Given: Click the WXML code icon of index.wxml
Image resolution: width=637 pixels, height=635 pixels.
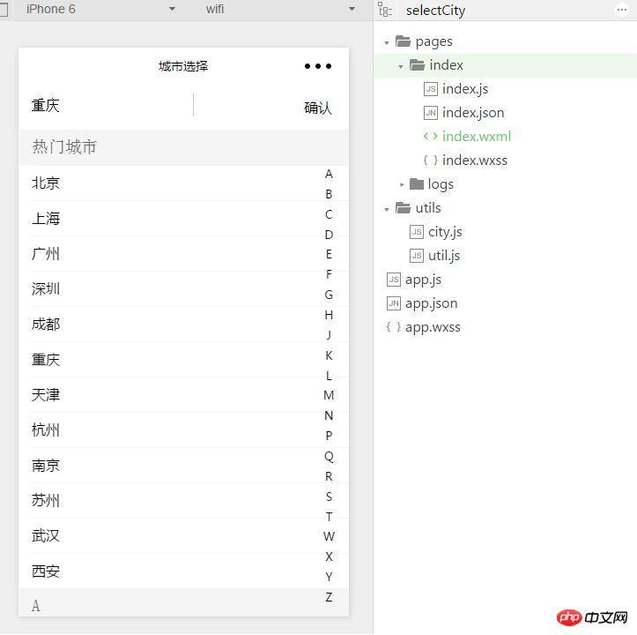Looking at the screenshot, I should pyautogui.click(x=430, y=137).
